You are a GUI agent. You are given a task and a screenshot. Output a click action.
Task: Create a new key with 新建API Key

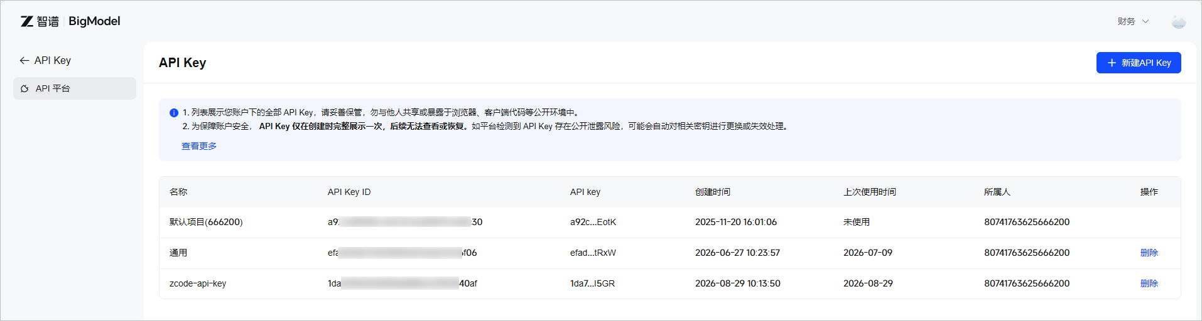pyautogui.click(x=1139, y=63)
